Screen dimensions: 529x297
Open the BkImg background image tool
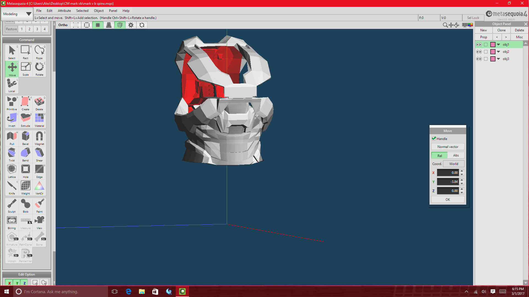click(x=12, y=222)
